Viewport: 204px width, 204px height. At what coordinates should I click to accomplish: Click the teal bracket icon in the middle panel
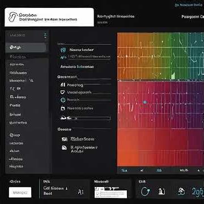tap(63, 50)
